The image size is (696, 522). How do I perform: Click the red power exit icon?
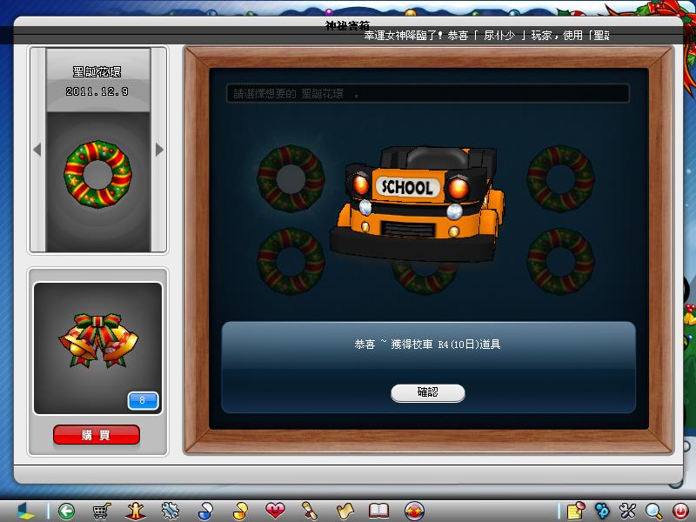tap(680, 511)
